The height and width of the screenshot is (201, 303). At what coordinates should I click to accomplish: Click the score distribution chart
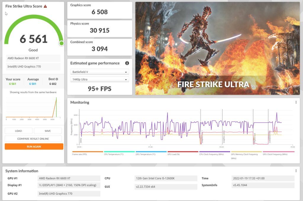(33, 108)
